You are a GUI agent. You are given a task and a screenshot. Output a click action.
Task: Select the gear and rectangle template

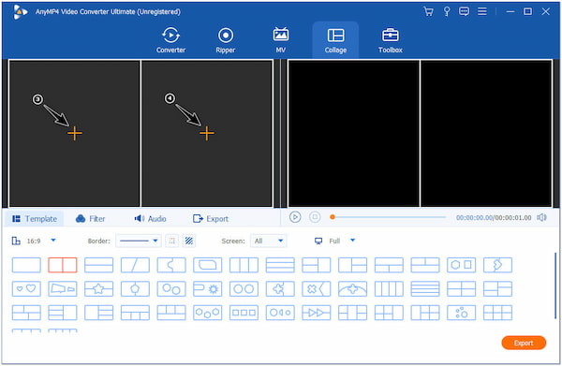pyautogui.click(x=208, y=288)
